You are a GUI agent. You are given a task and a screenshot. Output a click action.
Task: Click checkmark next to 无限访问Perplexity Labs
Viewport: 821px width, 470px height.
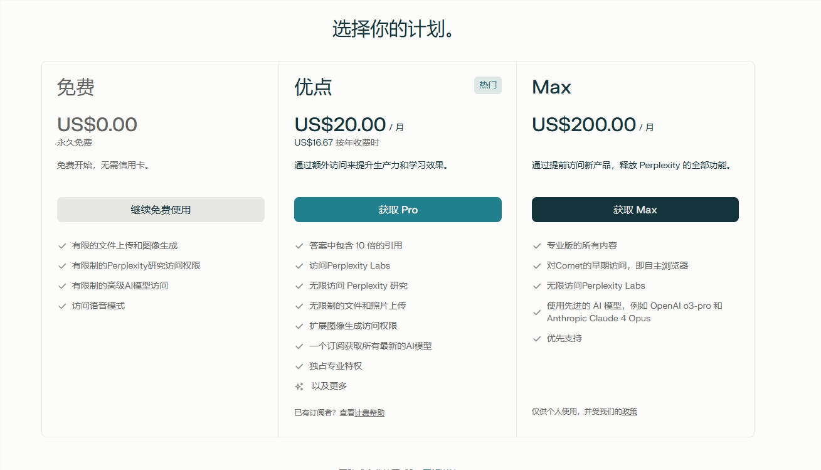(x=537, y=286)
